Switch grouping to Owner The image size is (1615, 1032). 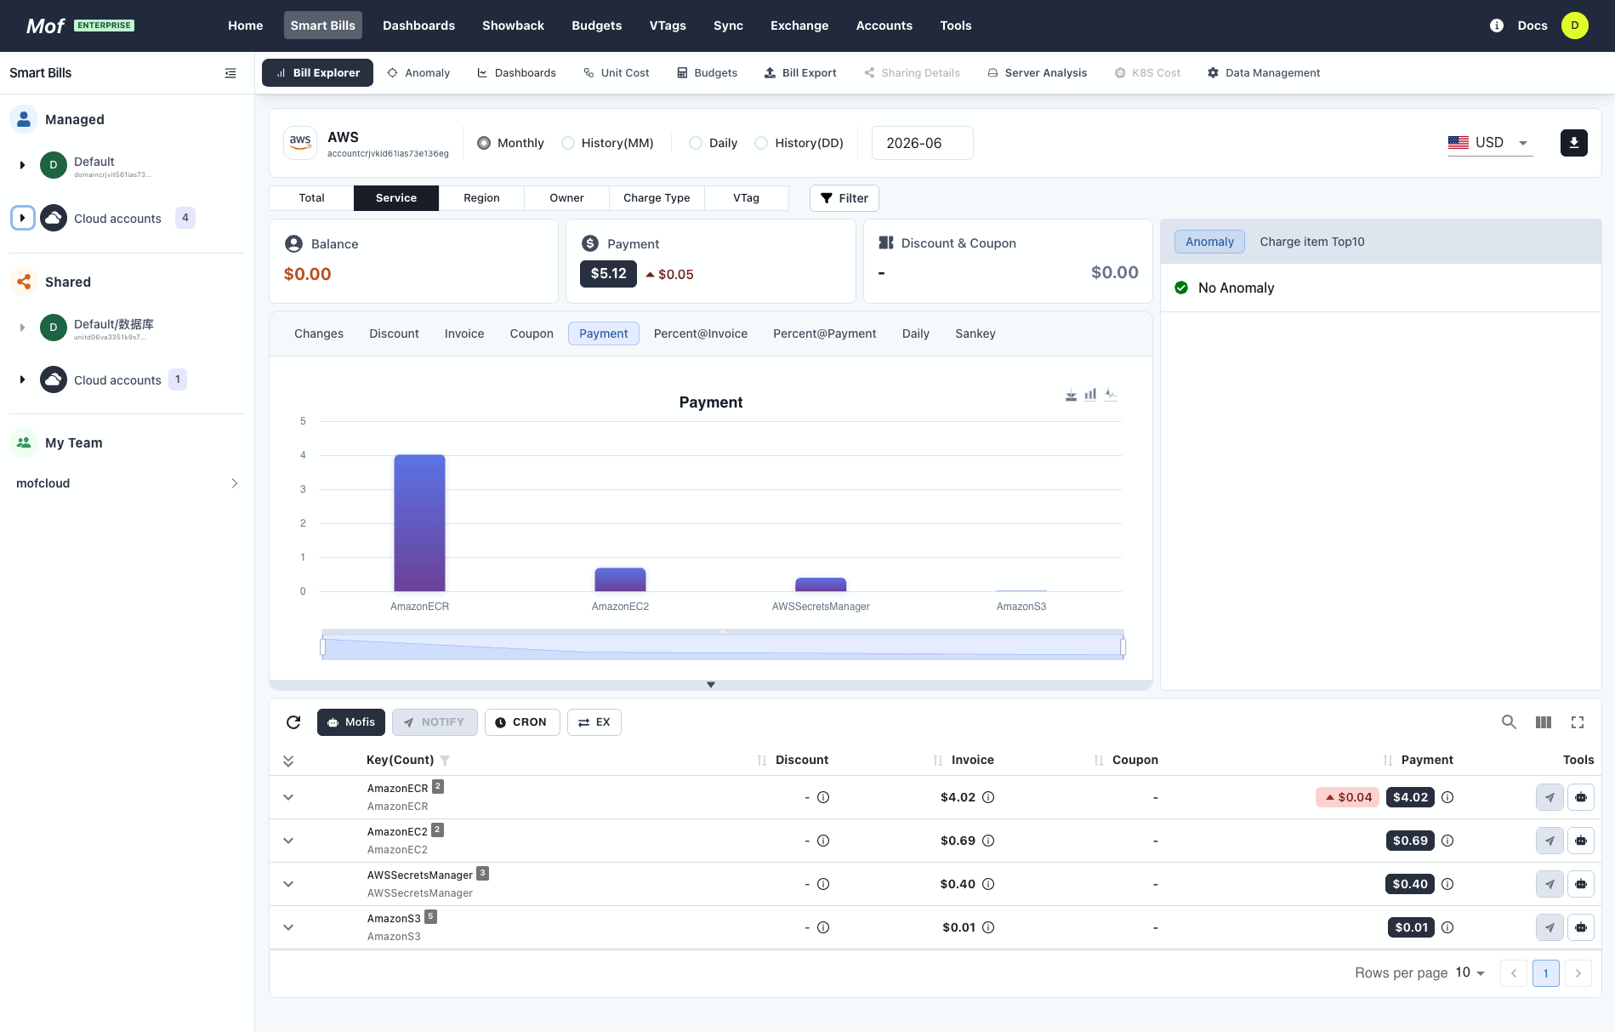pos(566,198)
